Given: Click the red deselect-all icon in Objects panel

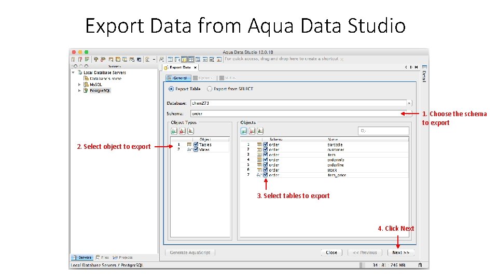Looking at the screenshot, I should pos(252,131).
